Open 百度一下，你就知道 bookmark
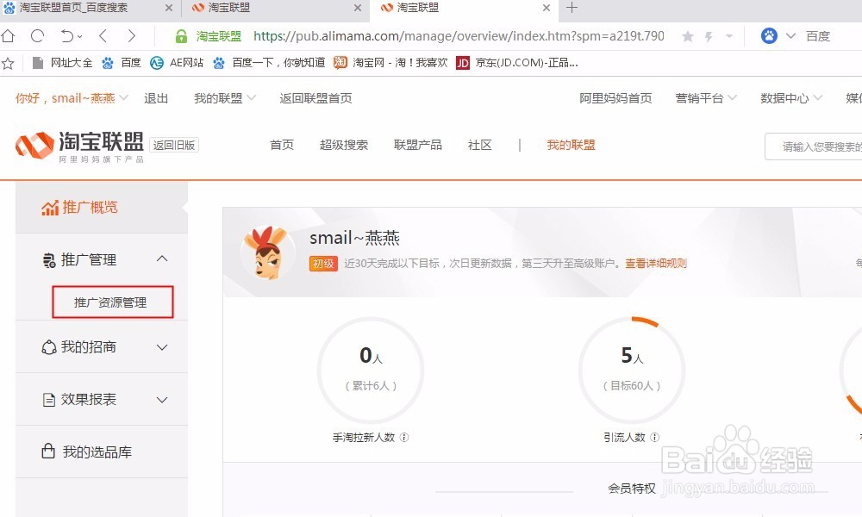Screen dimensions: 862x517 [269, 63]
